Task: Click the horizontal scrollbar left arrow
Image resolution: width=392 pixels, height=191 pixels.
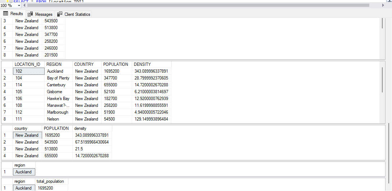Action: pos(25,5)
